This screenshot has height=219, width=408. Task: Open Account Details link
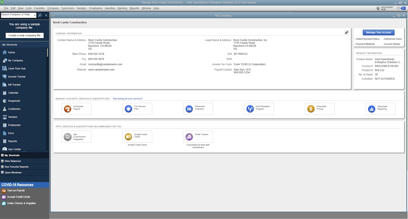pos(391,44)
